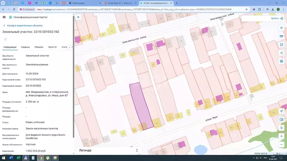
Task: Switch to the Объекты tab
Action: coord(39,47)
